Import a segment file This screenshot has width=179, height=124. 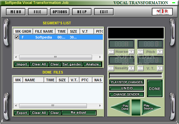[x=22, y=64]
